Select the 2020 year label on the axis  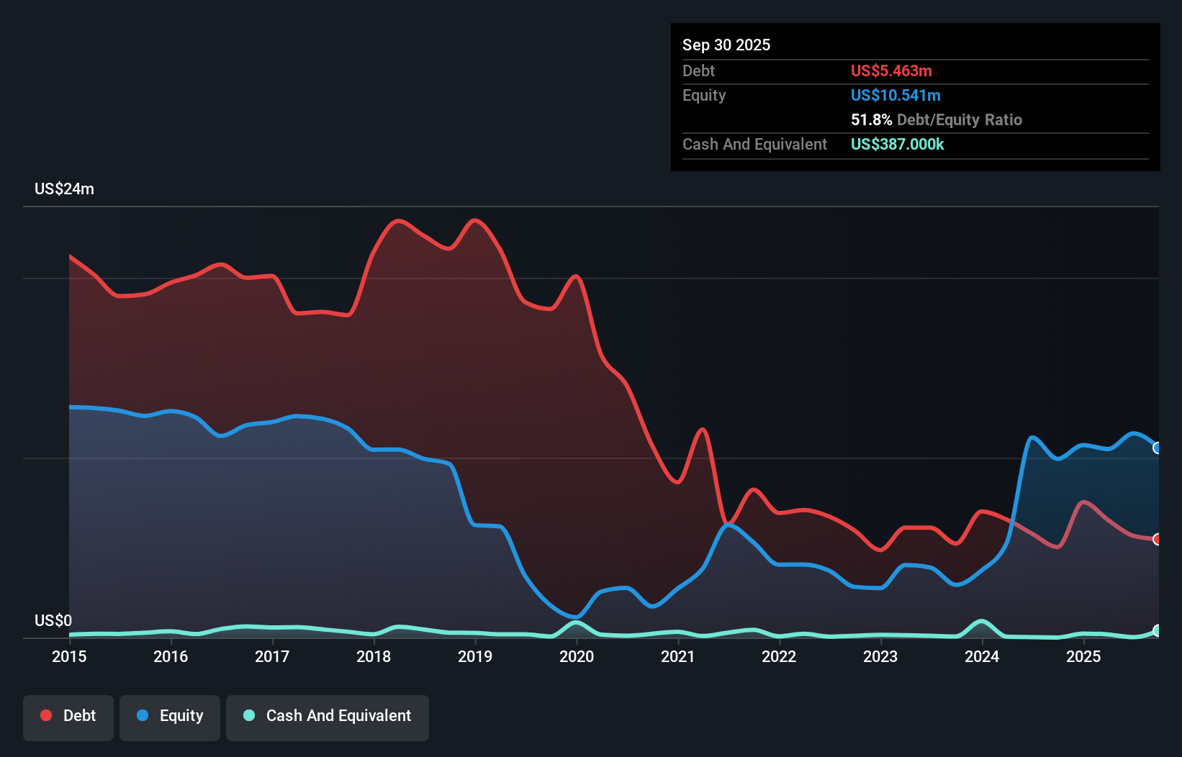click(x=577, y=657)
